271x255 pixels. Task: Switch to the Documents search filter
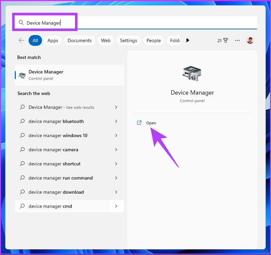(x=79, y=40)
